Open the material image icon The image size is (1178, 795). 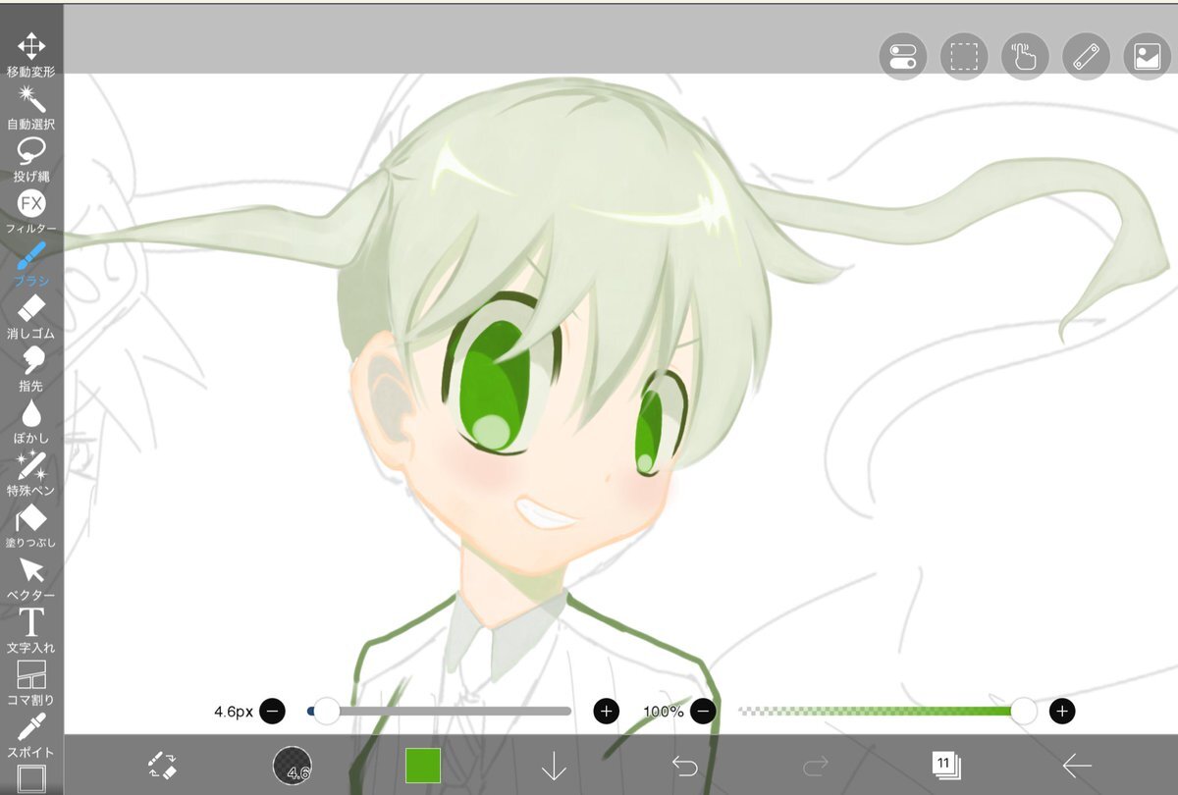pos(1148,57)
